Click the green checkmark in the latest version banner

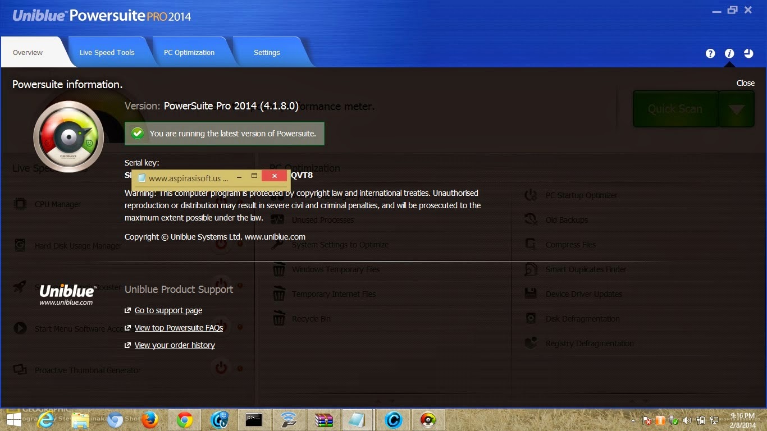tap(137, 134)
